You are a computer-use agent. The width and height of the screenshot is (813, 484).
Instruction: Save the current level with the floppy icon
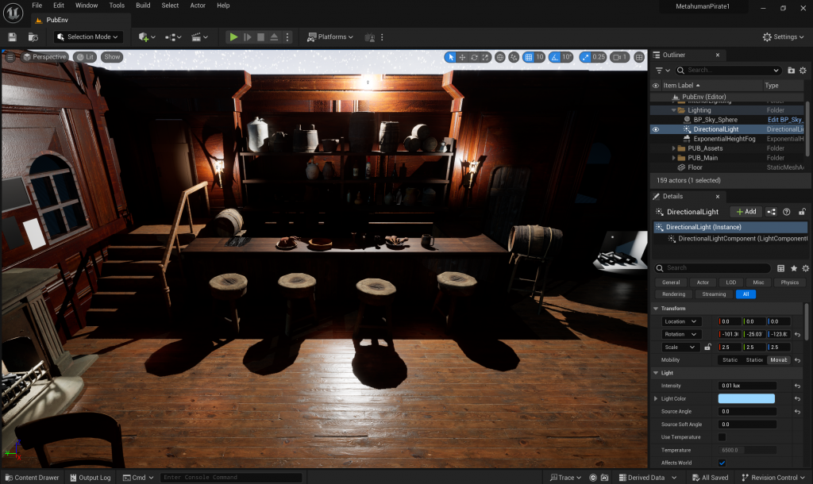point(12,36)
